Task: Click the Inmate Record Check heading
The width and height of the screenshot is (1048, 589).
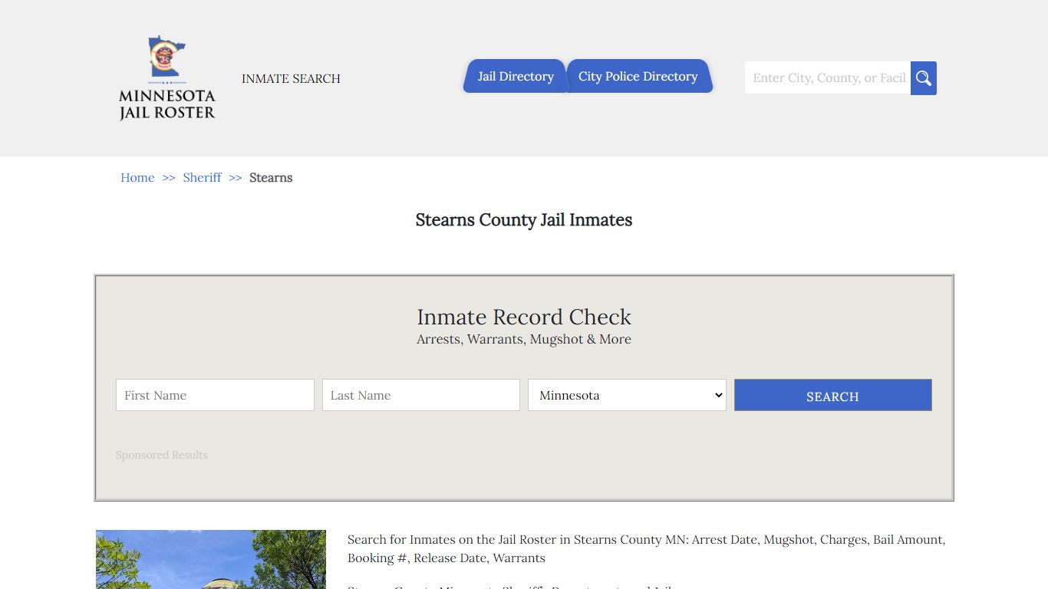Action: coord(524,317)
